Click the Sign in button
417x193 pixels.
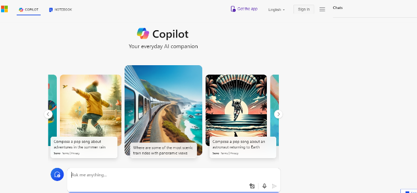(304, 9)
